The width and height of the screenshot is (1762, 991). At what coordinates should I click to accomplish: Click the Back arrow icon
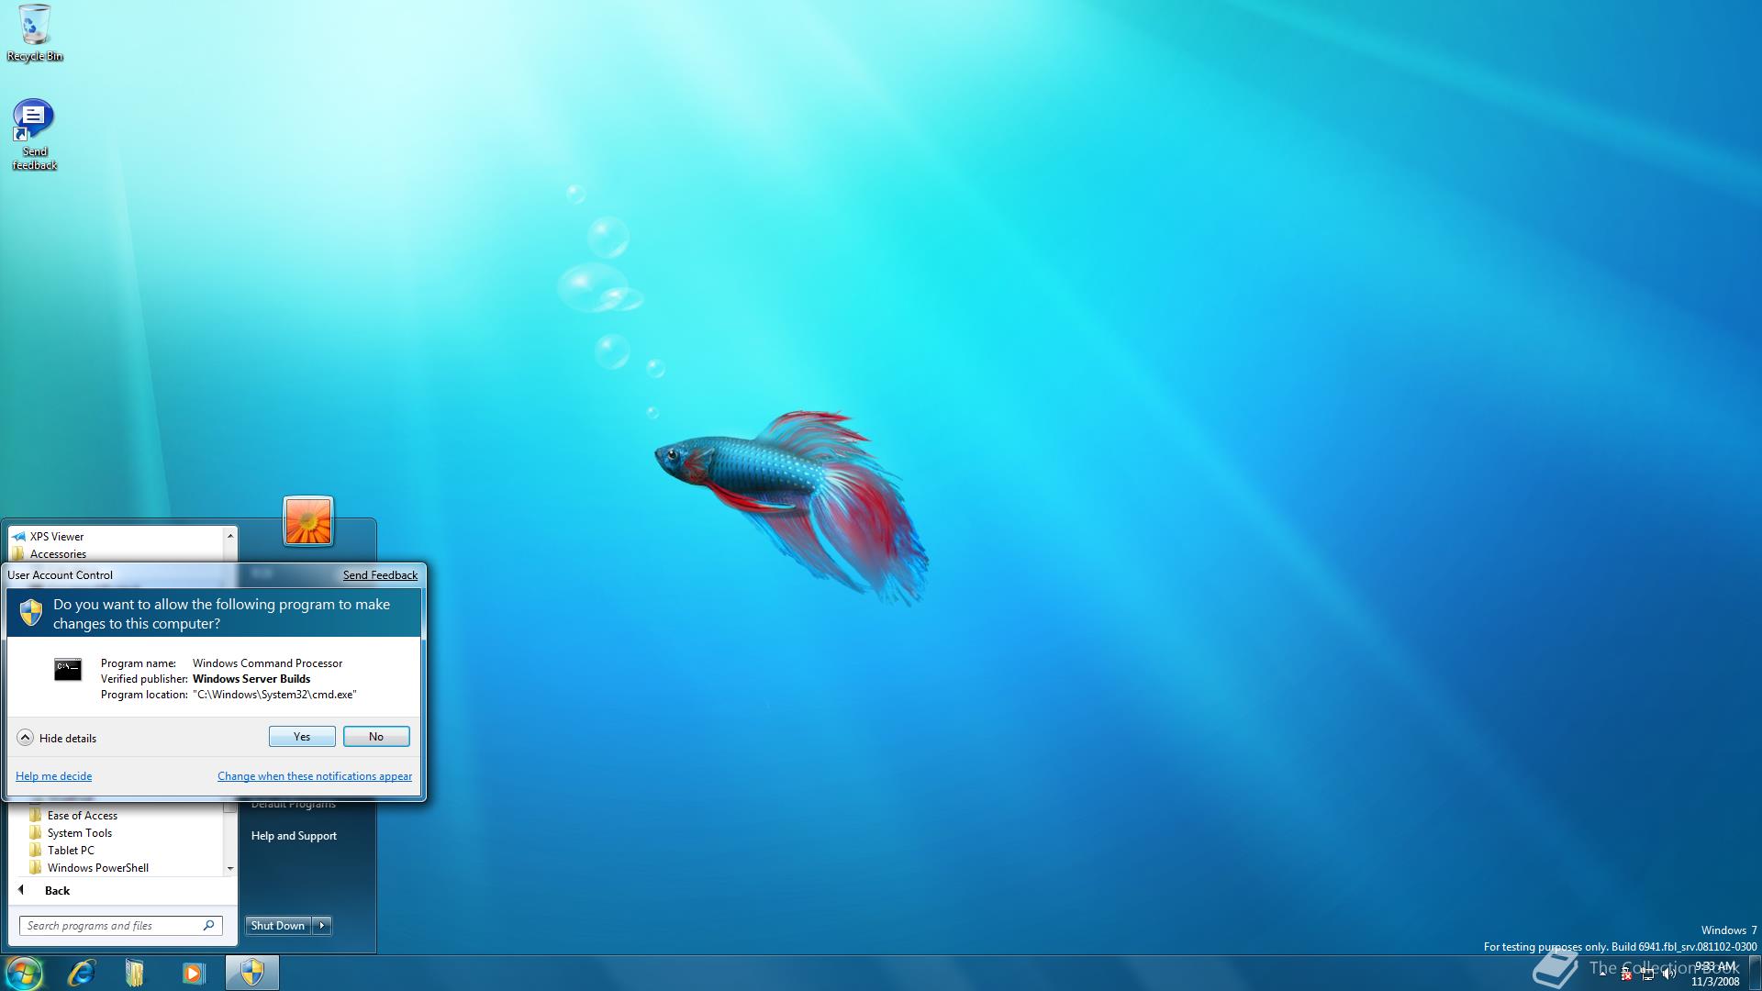21,890
